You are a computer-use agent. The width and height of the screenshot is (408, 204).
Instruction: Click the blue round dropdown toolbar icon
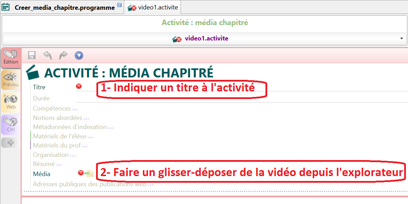tap(79, 55)
